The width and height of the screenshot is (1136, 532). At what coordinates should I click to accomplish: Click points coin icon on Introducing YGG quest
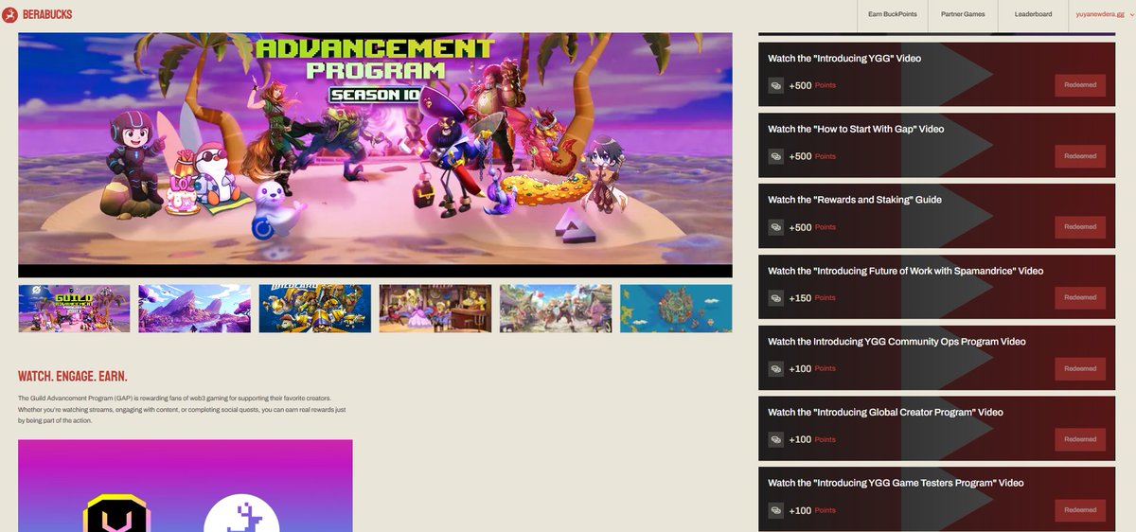point(775,85)
